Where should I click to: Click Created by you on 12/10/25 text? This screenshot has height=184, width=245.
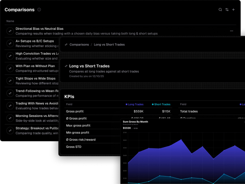[x=86, y=76]
